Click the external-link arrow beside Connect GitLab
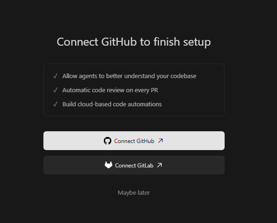Viewport: 277px width, 223px height. [x=159, y=165]
